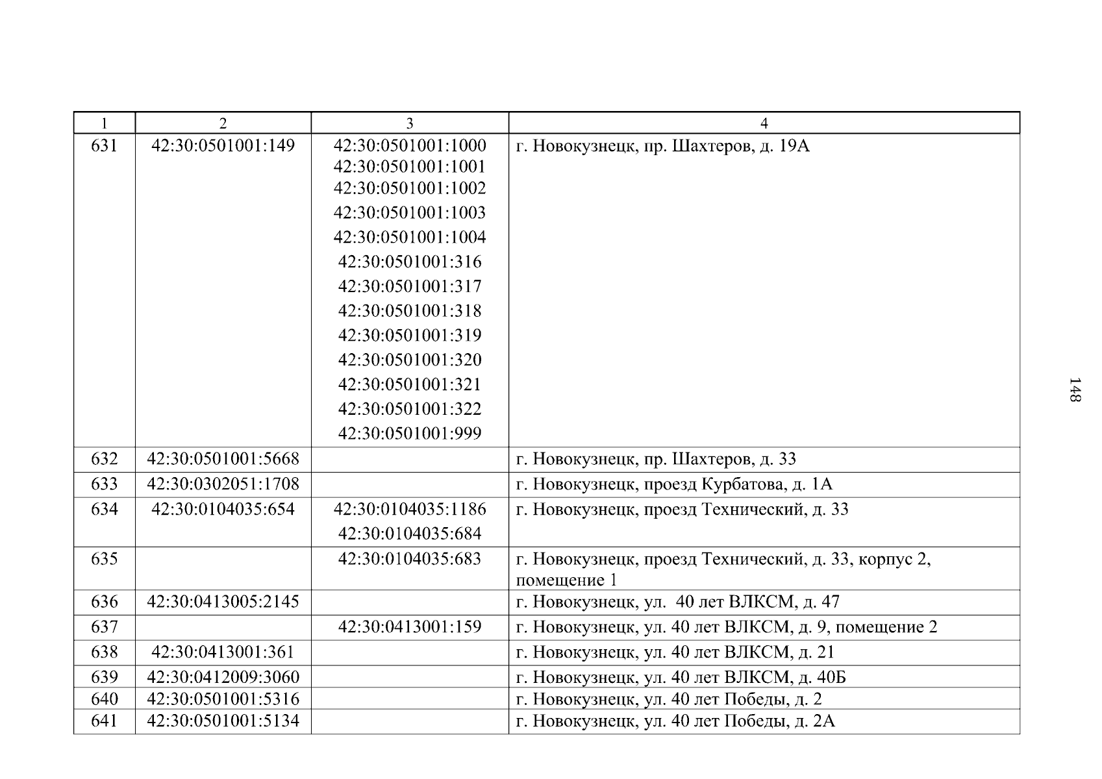Click the entry 42:30:0501001:322
1102x779 pixels.
(x=410, y=409)
